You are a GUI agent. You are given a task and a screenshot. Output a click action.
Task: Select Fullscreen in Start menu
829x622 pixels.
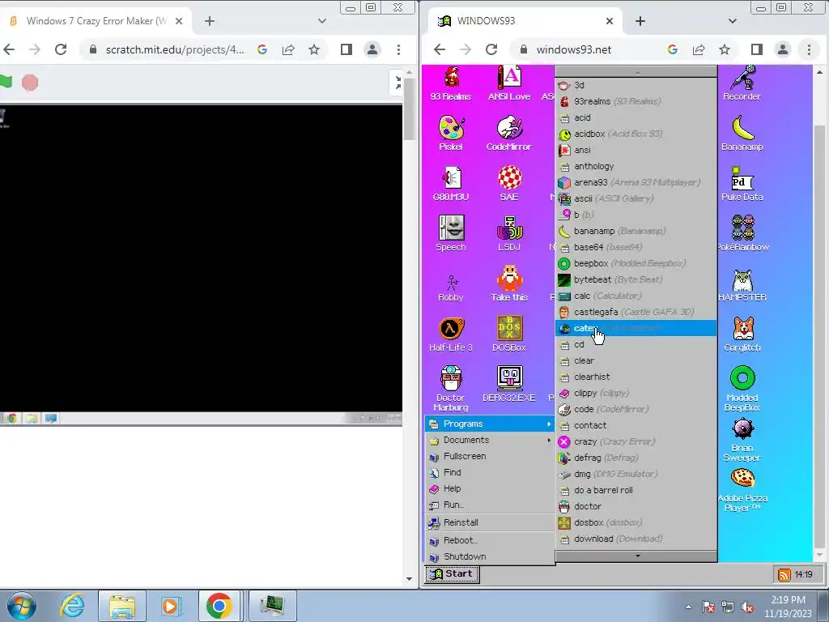pos(490,456)
